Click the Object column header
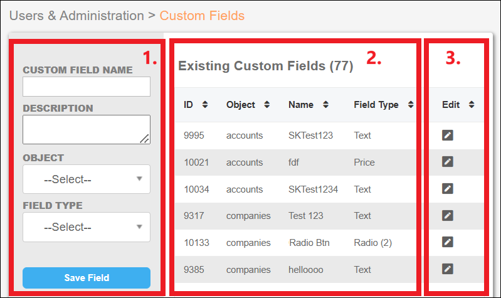The height and width of the screenshot is (298, 501). click(241, 105)
